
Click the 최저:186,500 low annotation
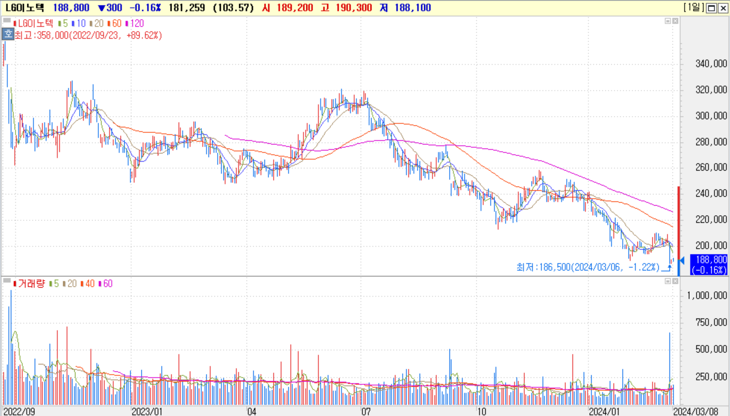pos(588,267)
